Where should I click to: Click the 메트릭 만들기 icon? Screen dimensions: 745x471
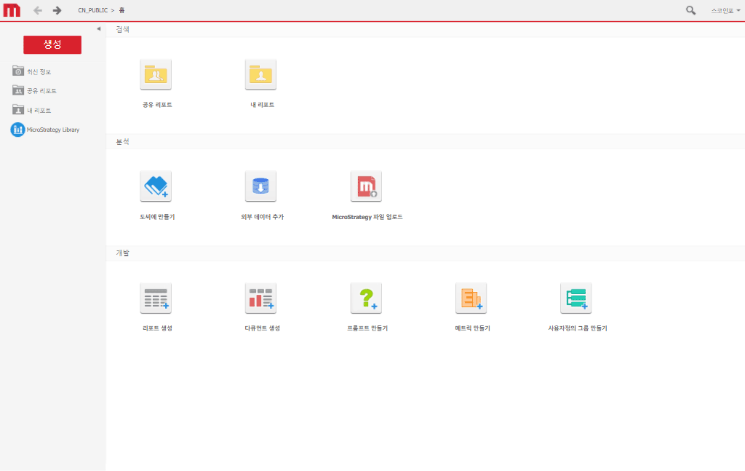click(471, 298)
